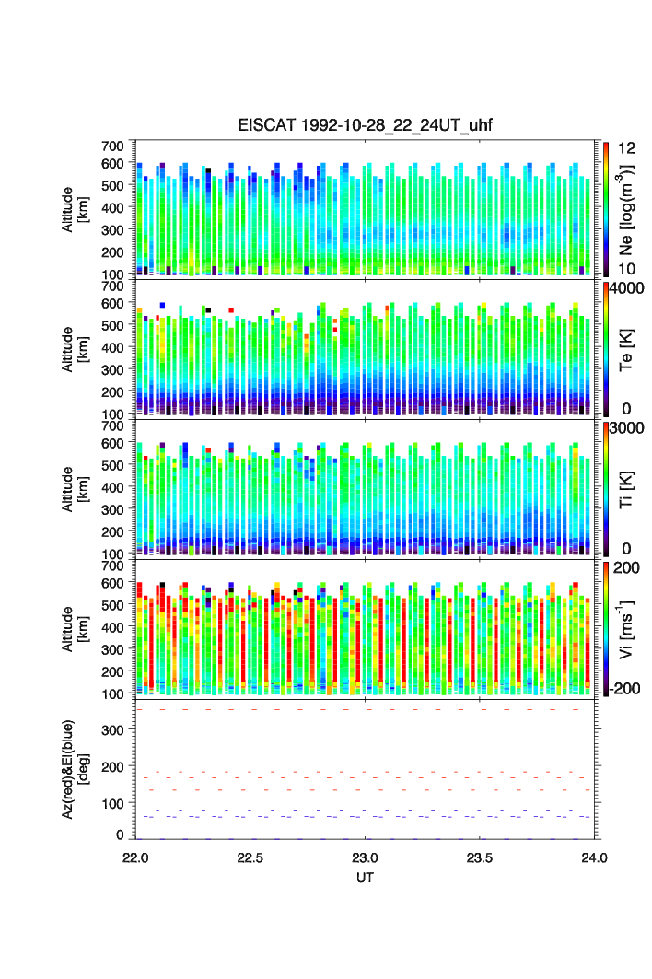Click the Ne electron density color bar

click(606, 209)
